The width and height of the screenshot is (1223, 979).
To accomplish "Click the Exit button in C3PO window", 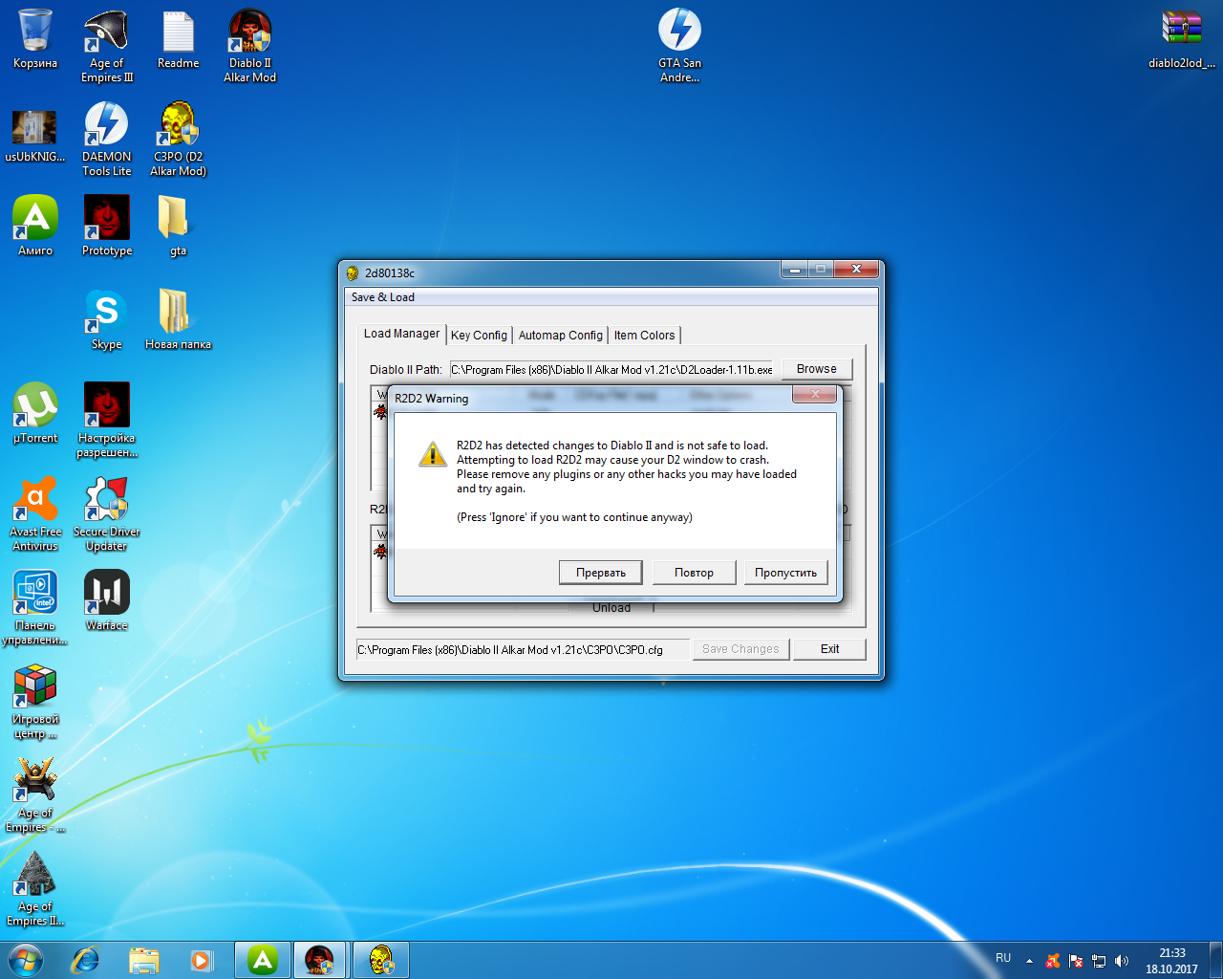I will [830, 649].
